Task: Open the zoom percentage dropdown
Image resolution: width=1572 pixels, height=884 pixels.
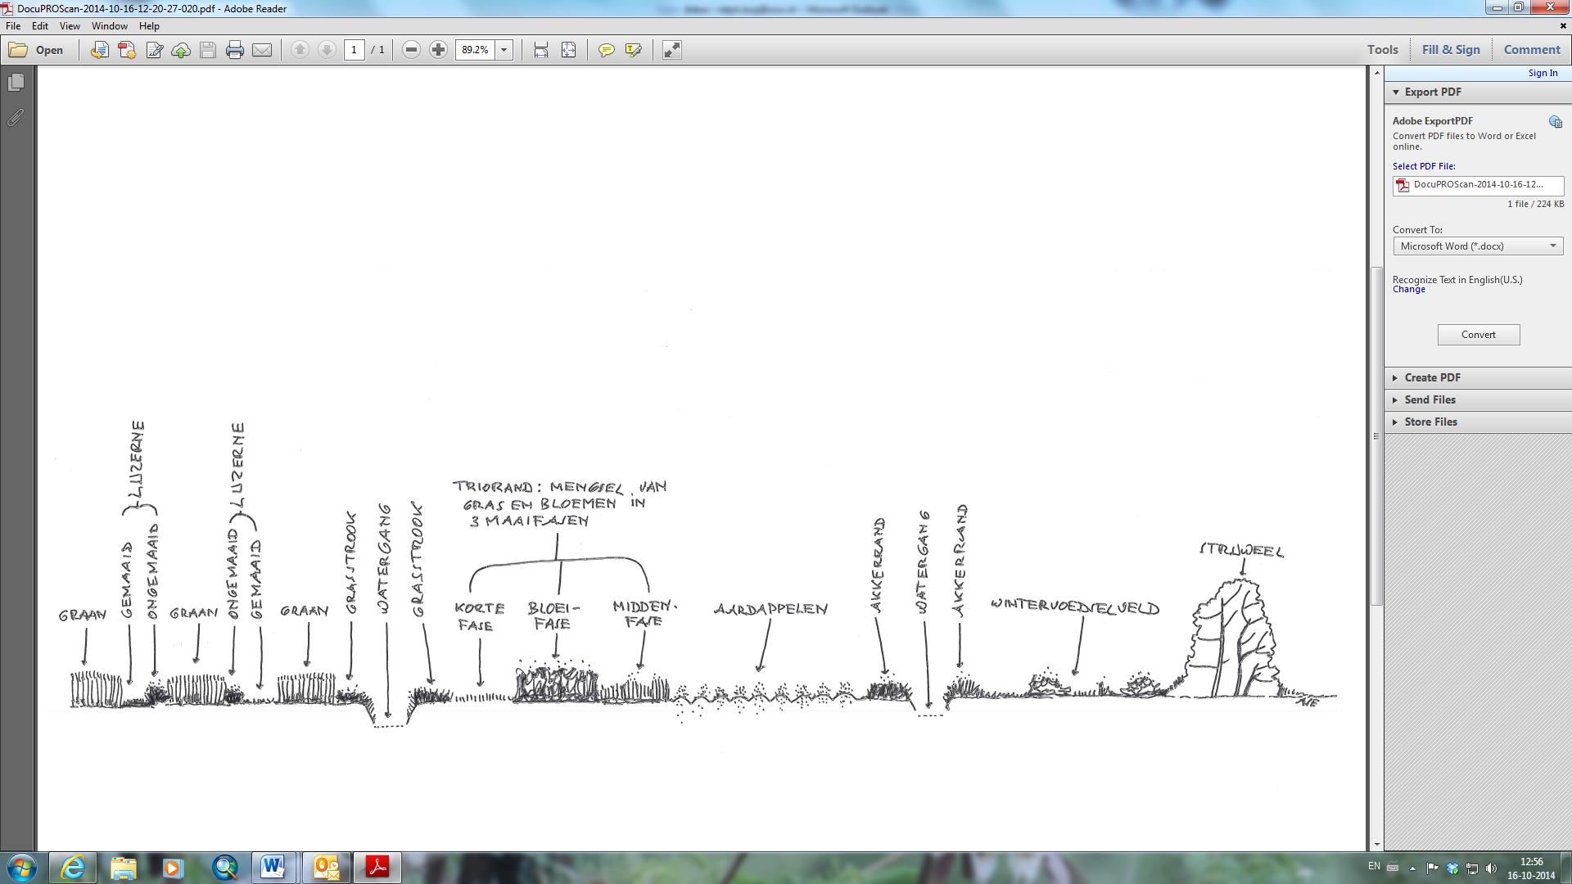Action: pos(504,50)
